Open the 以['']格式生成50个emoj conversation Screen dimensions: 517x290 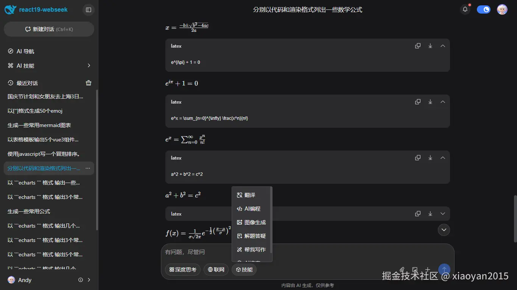[49, 111]
